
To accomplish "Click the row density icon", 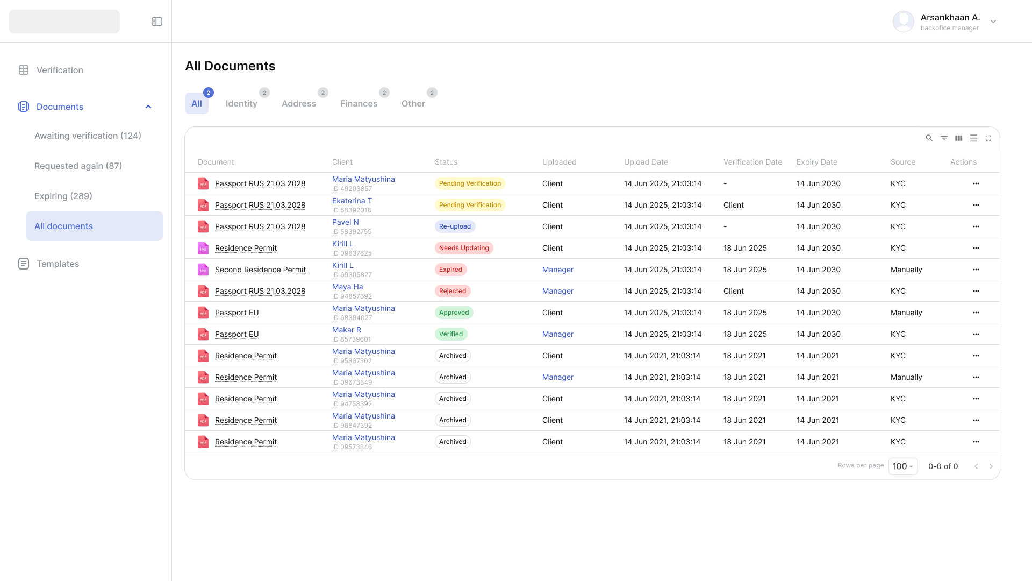I will point(973,138).
